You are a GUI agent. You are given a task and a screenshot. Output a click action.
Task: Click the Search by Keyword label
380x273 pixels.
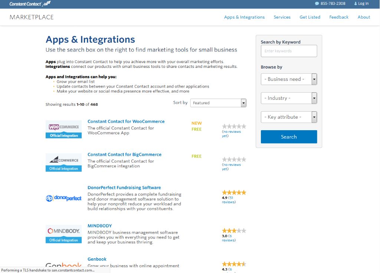[x=281, y=42]
